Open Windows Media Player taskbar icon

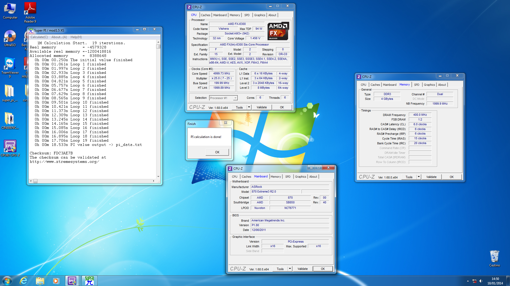[56, 281]
